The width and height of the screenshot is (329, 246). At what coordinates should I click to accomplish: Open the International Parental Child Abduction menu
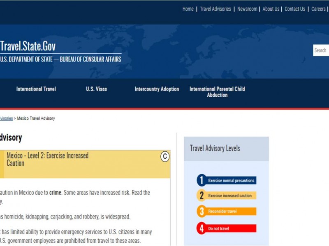217,92
